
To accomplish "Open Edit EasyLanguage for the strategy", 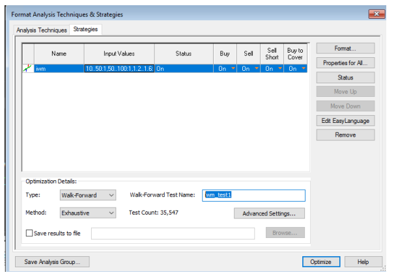I will [345, 120].
